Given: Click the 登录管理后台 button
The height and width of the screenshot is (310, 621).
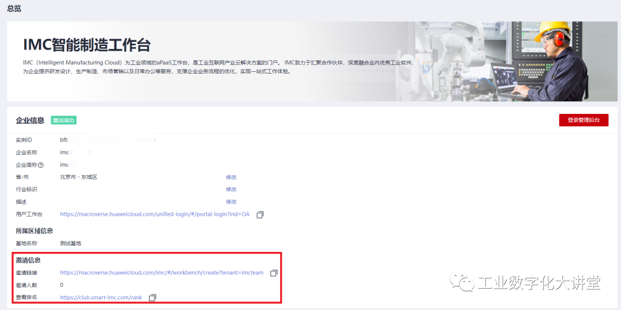Looking at the screenshot, I should [x=584, y=120].
